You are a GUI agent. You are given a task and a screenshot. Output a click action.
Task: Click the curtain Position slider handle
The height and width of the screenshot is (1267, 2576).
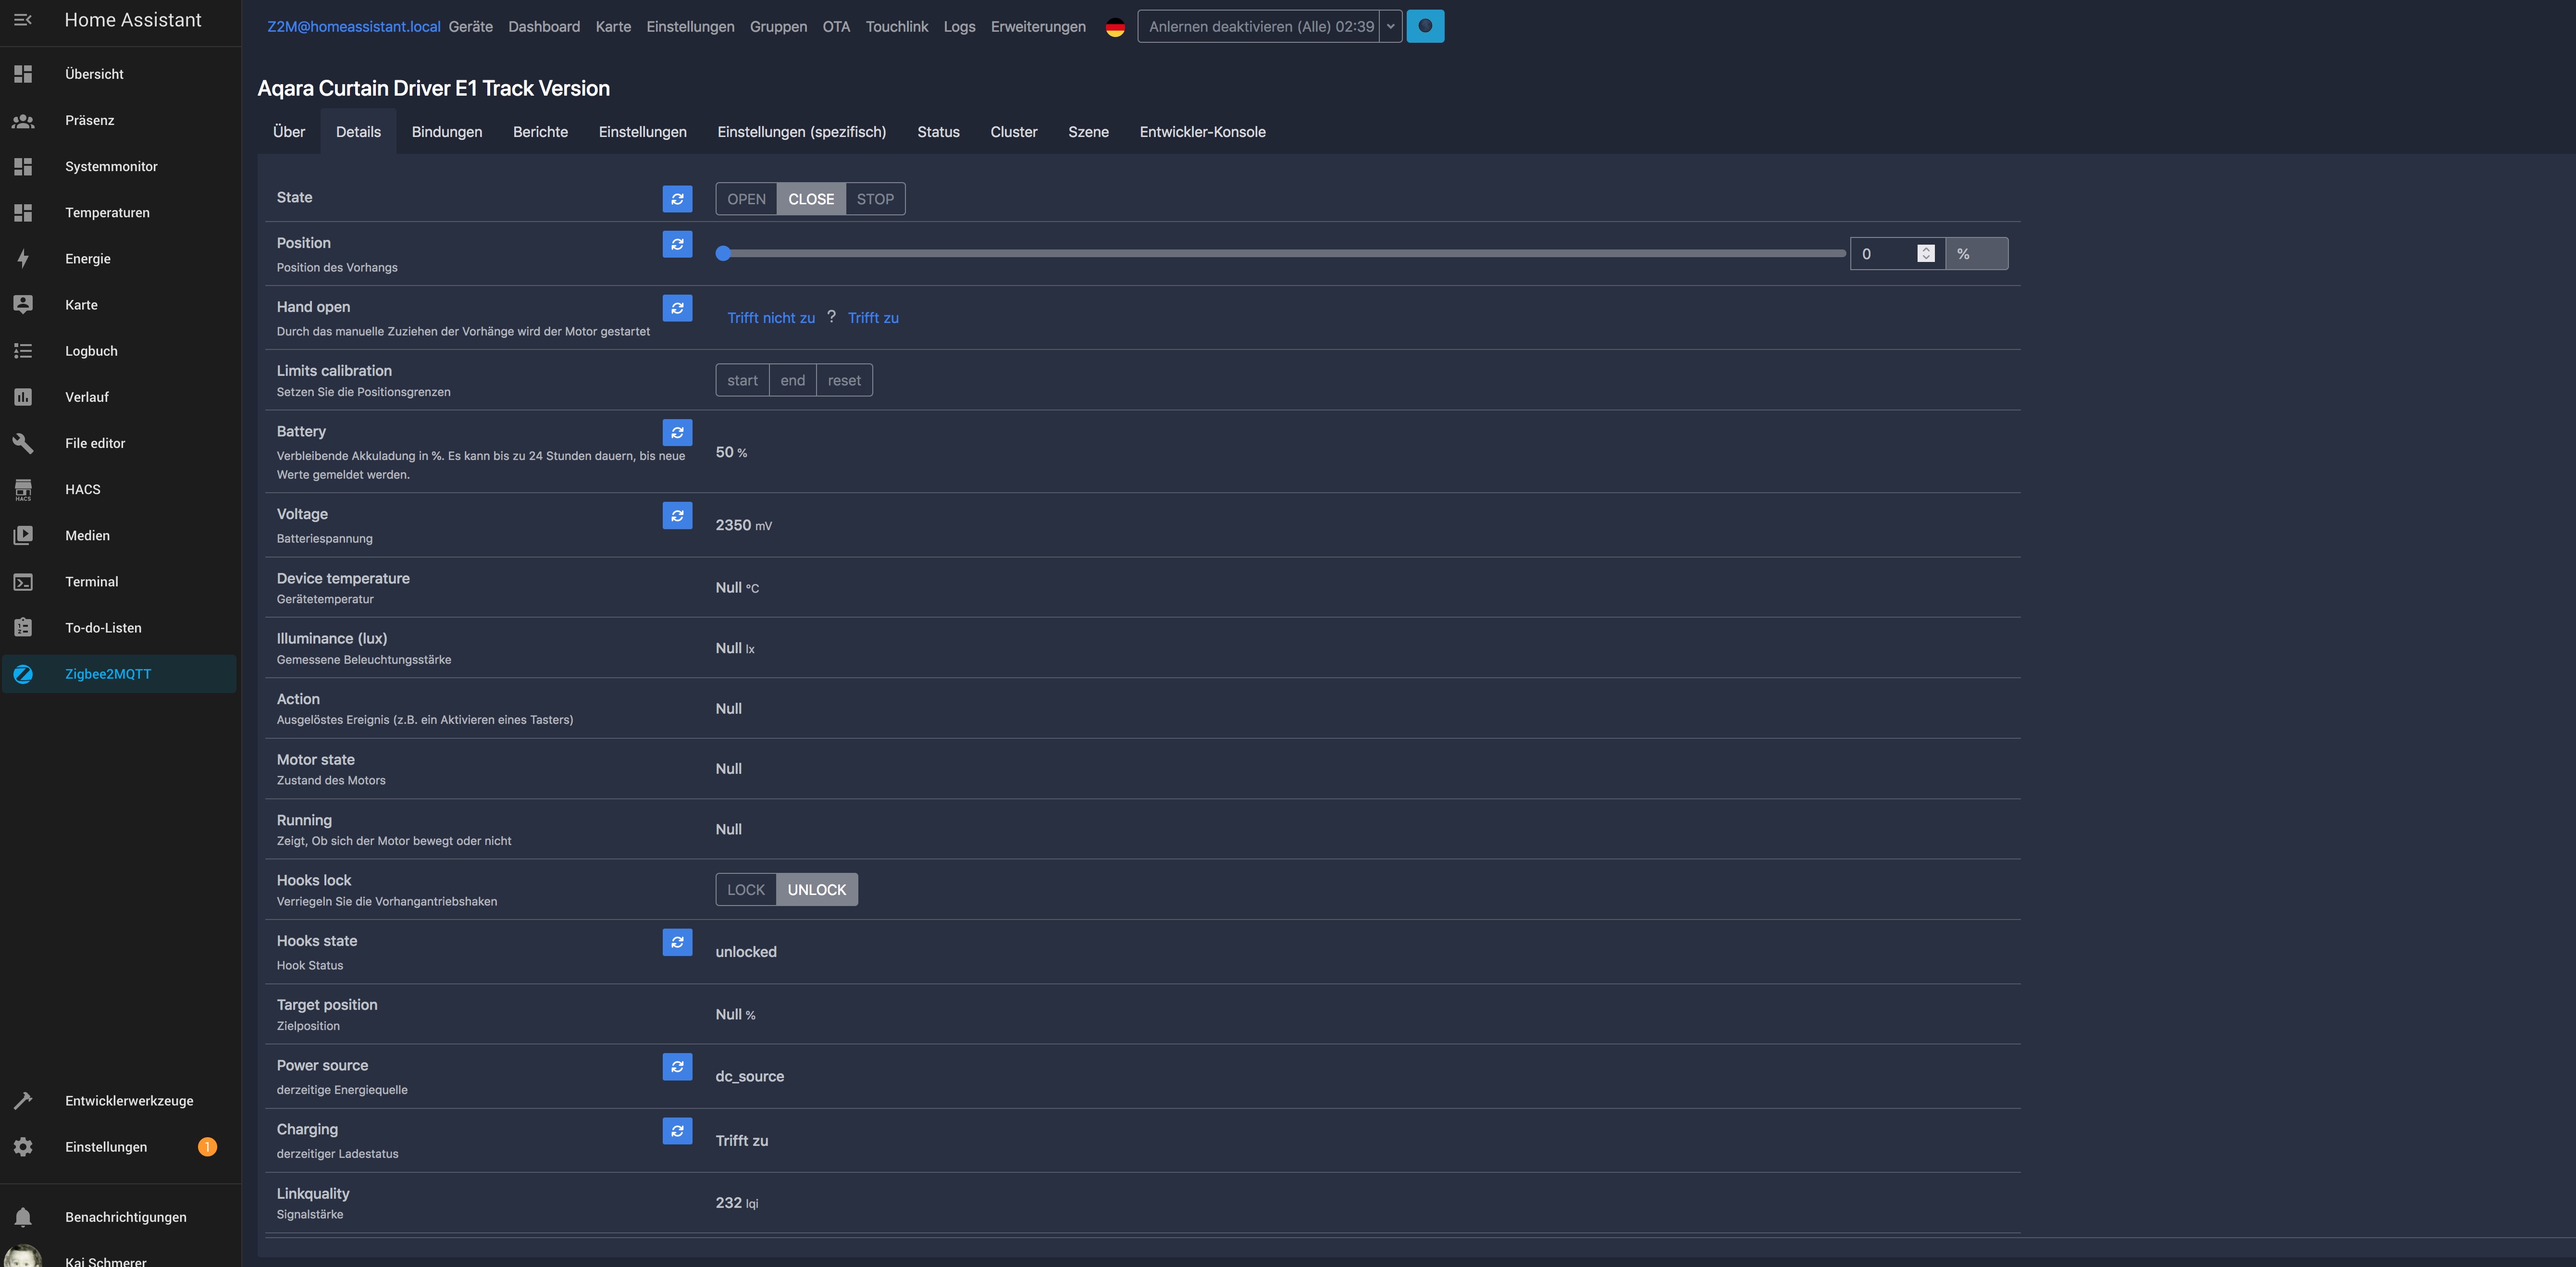(x=723, y=254)
